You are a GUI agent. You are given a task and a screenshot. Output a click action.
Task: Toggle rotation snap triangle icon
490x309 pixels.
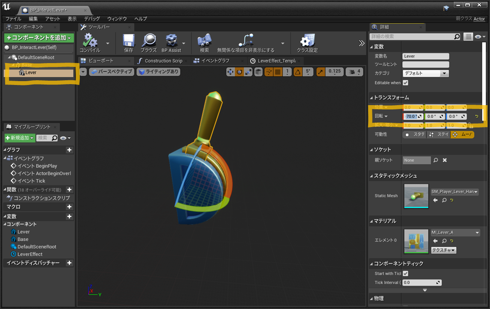point(298,72)
